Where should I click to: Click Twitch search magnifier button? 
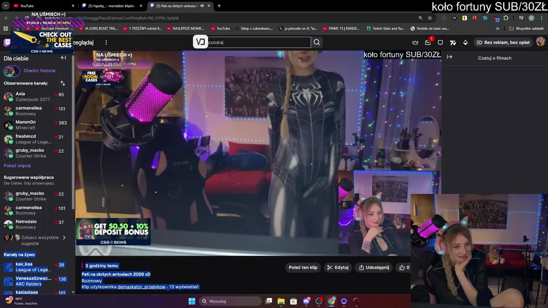click(x=317, y=42)
